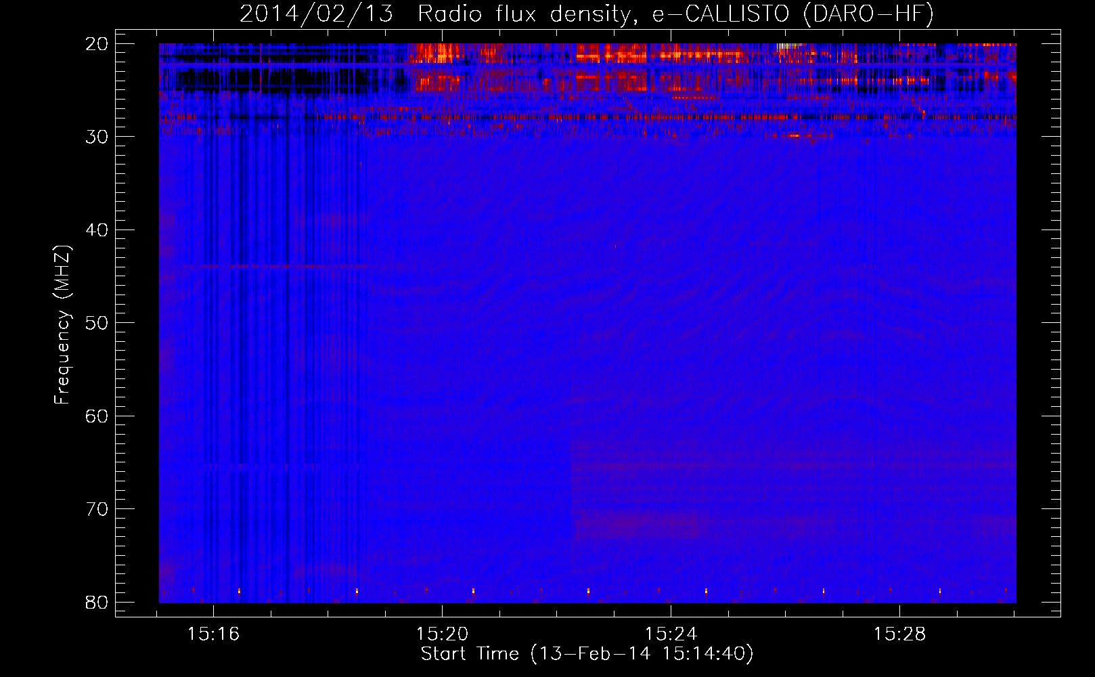
Task: Click the 'Frequency (MHZ)' y-axis label
Action: (x=62, y=326)
